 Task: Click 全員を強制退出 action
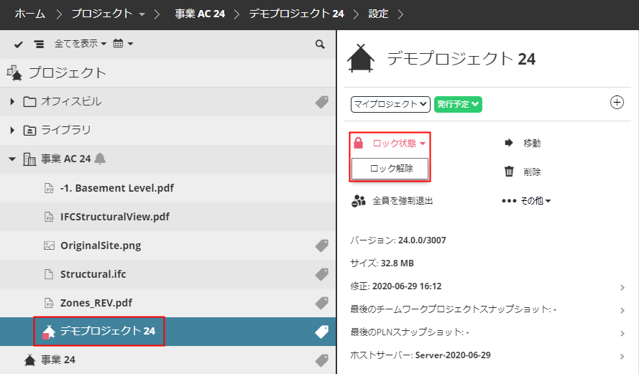click(x=403, y=200)
